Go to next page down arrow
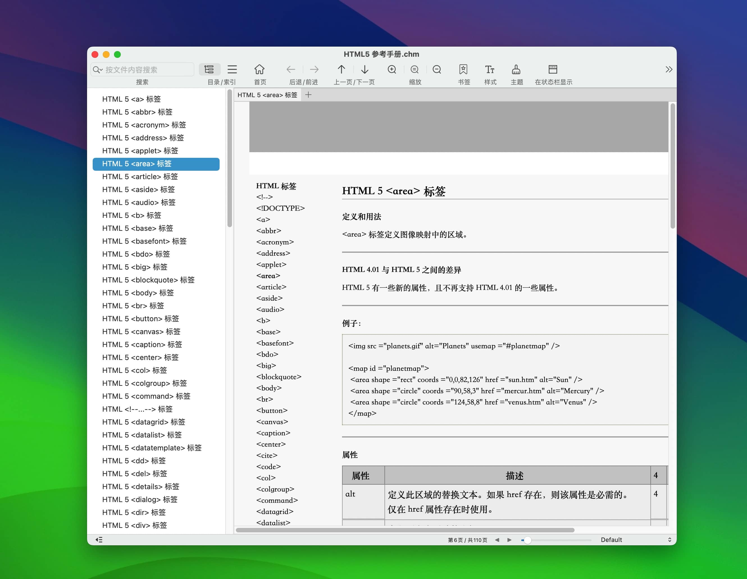Screen dimensions: 747x579 [365, 69]
